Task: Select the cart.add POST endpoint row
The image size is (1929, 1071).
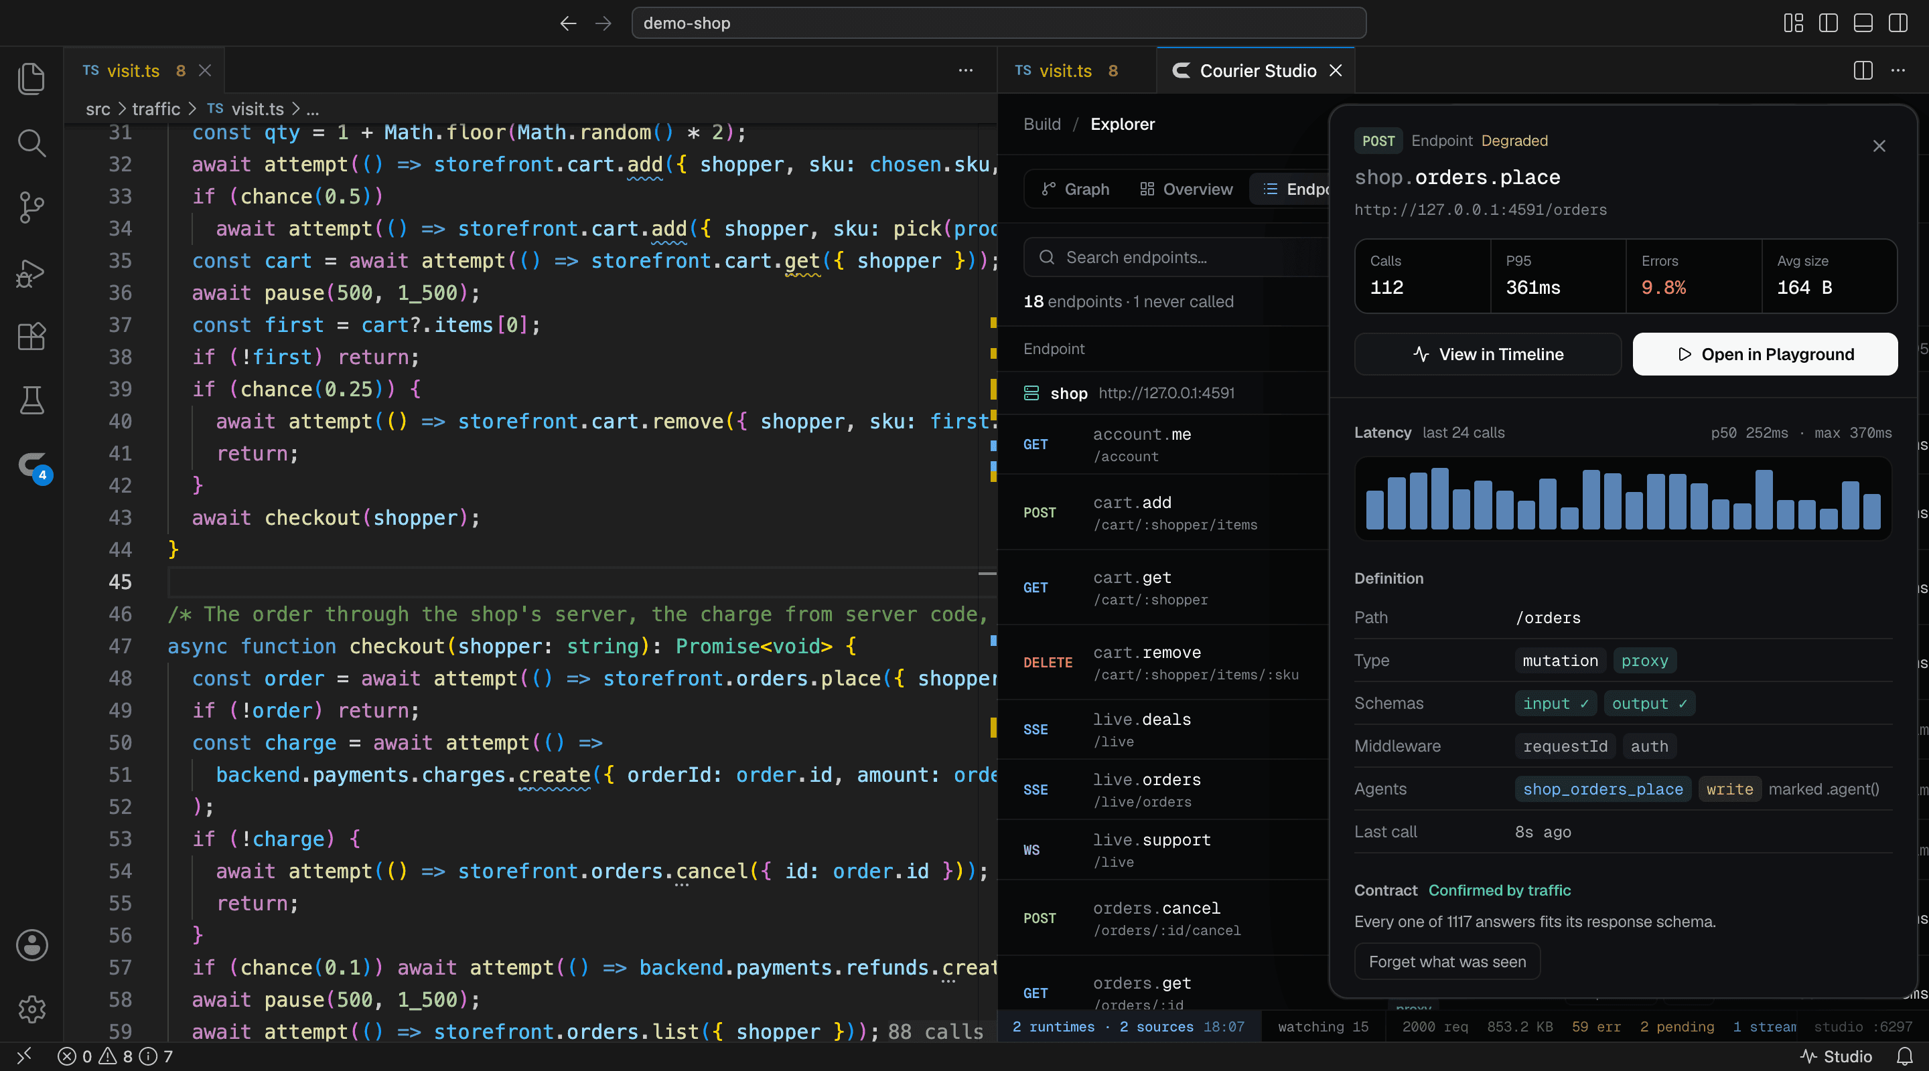Action: pos(1165,513)
